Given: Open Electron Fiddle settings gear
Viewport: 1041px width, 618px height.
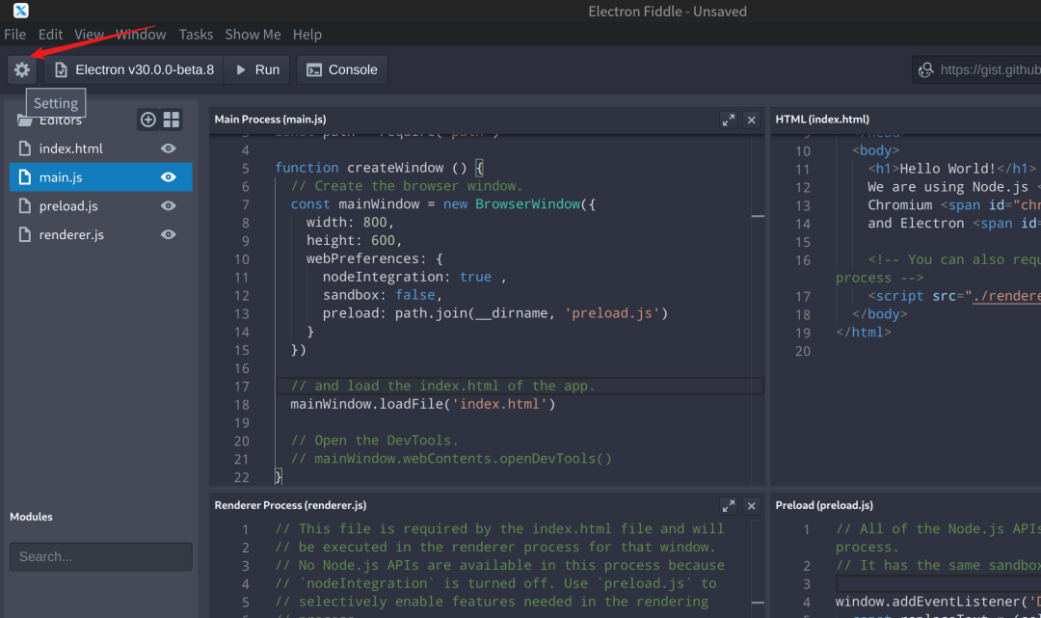Looking at the screenshot, I should 21,69.
